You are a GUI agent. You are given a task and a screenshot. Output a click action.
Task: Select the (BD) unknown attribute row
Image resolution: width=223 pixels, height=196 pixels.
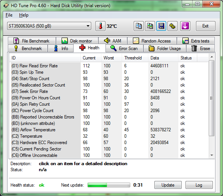pyautogui.click(x=109, y=123)
